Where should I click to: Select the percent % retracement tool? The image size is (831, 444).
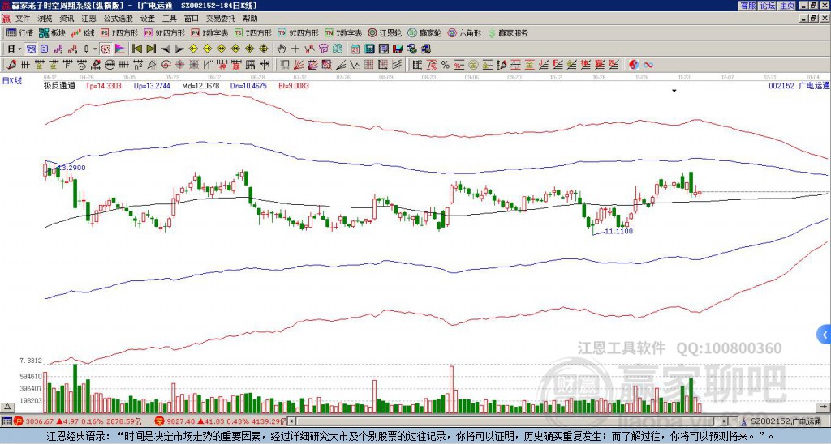(446, 65)
